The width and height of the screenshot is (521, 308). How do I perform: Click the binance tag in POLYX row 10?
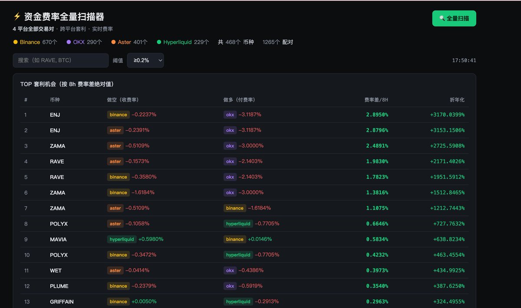pyautogui.click(x=118, y=255)
